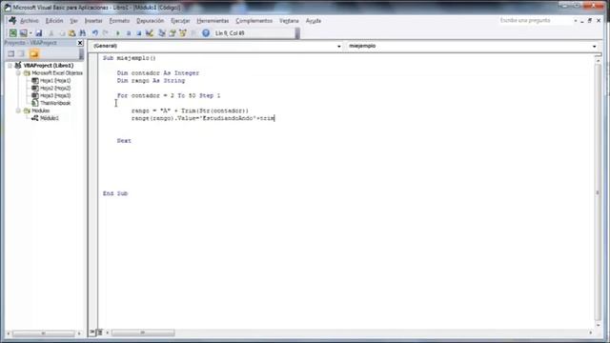The width and height of the screenshot is (610, 343).
Task: Open the Insert UserForm dropdown arrow
Action: tap(30, 33)
